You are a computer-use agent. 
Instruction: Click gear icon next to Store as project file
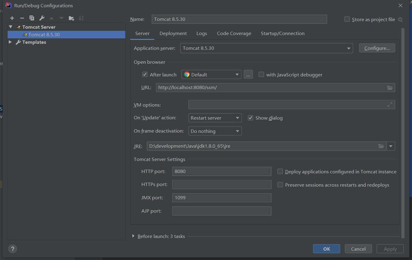[400, 19]
